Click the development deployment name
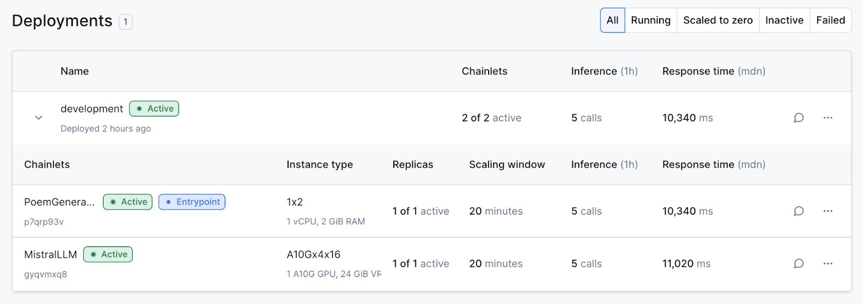 92,109
